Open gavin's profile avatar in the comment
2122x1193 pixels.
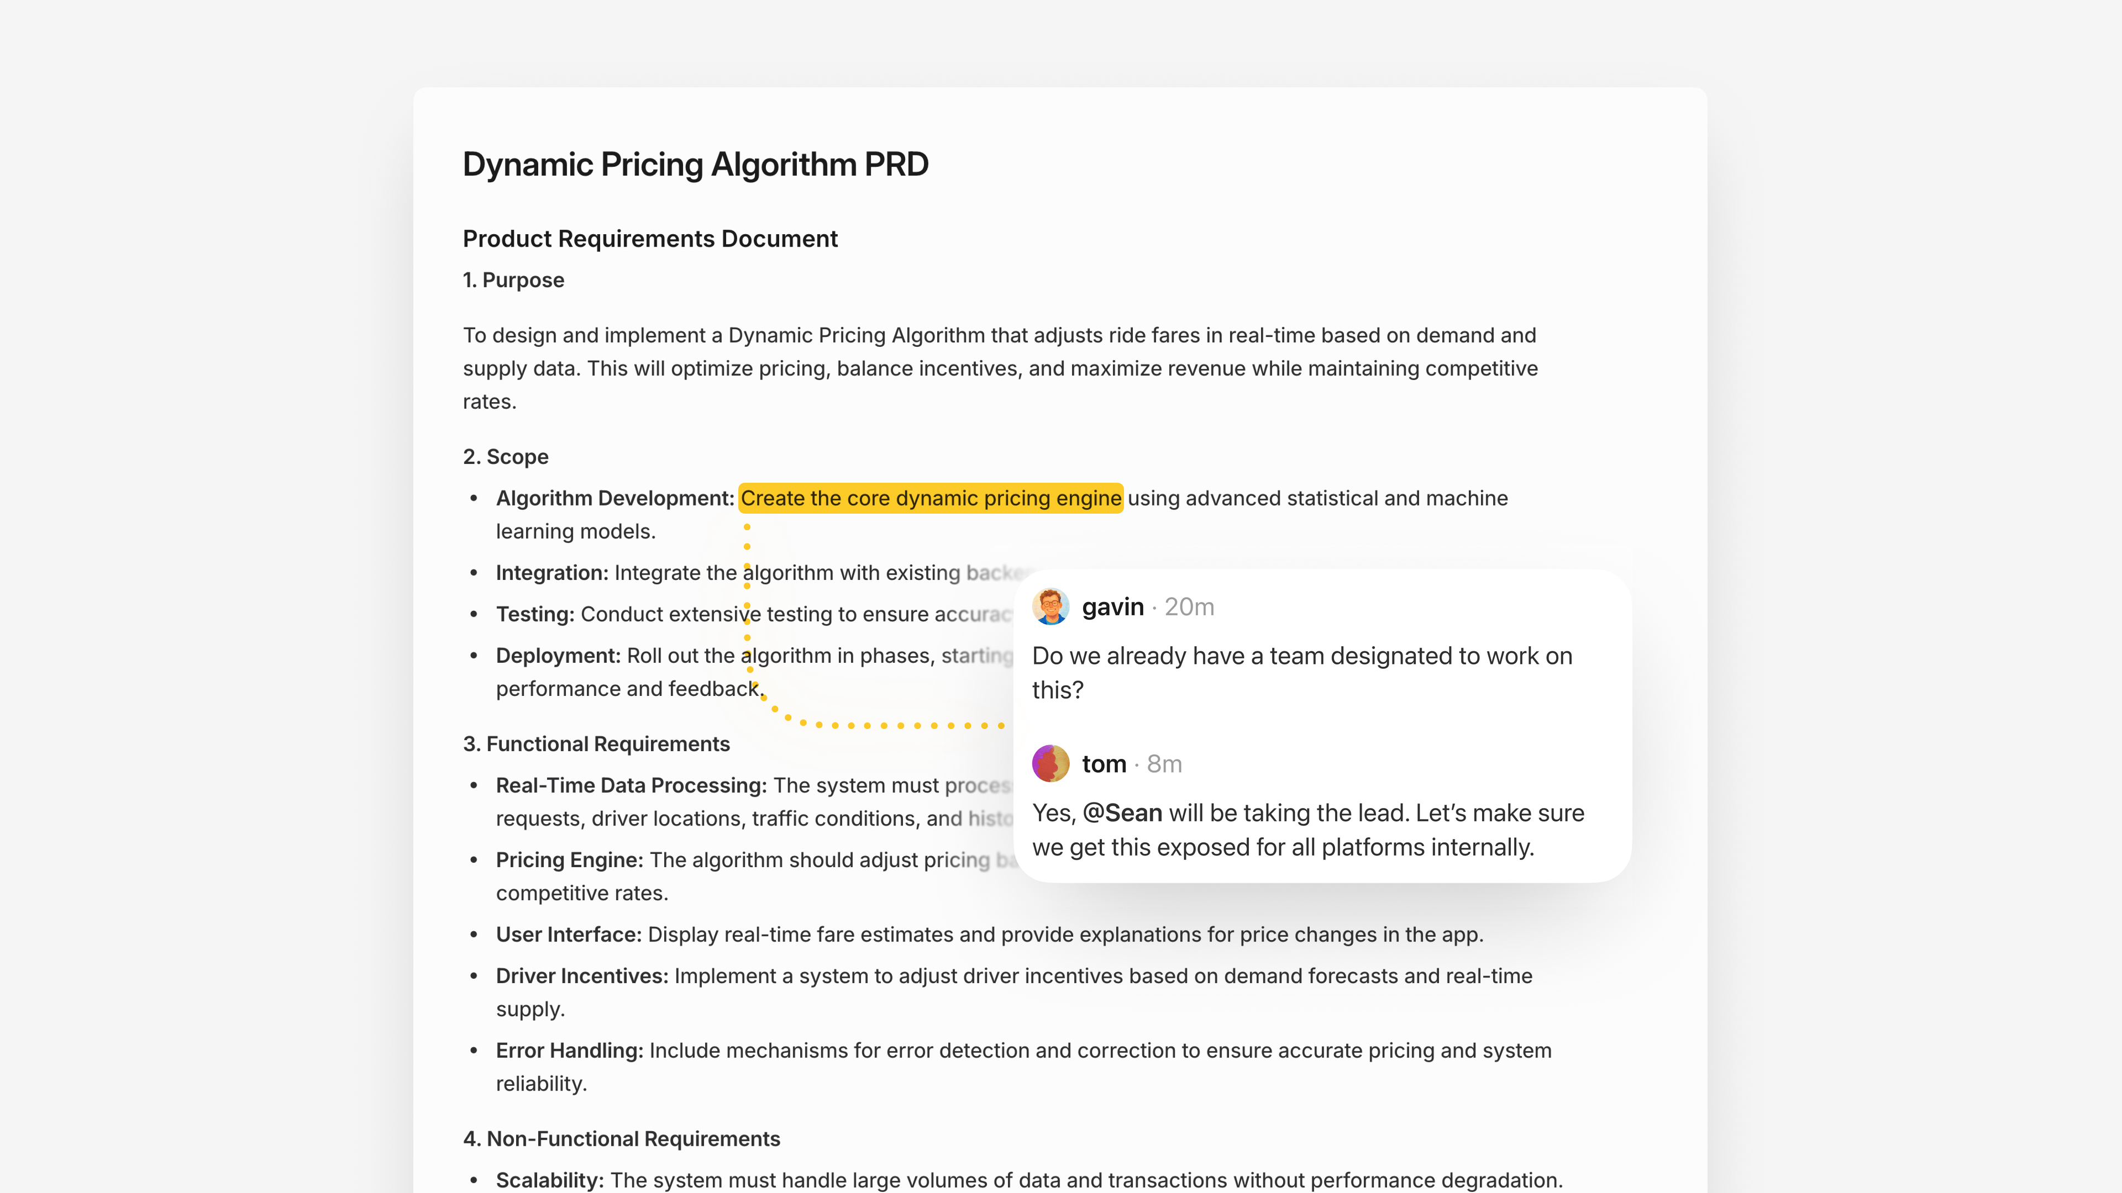[1051, 607]
